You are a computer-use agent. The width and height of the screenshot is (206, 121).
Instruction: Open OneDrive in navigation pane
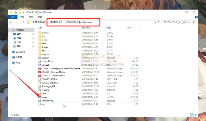(20, 52)
